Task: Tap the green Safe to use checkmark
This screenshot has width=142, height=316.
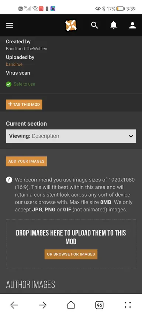Action: [x=8, y=84]
